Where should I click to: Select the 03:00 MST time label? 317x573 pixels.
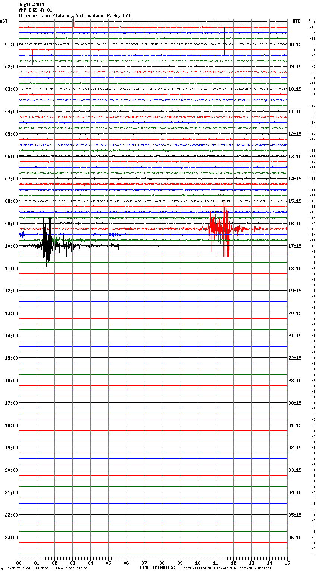pyautogui.click(x=12, y=89)
